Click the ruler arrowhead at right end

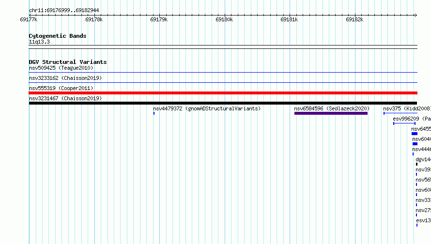point(416,15)
